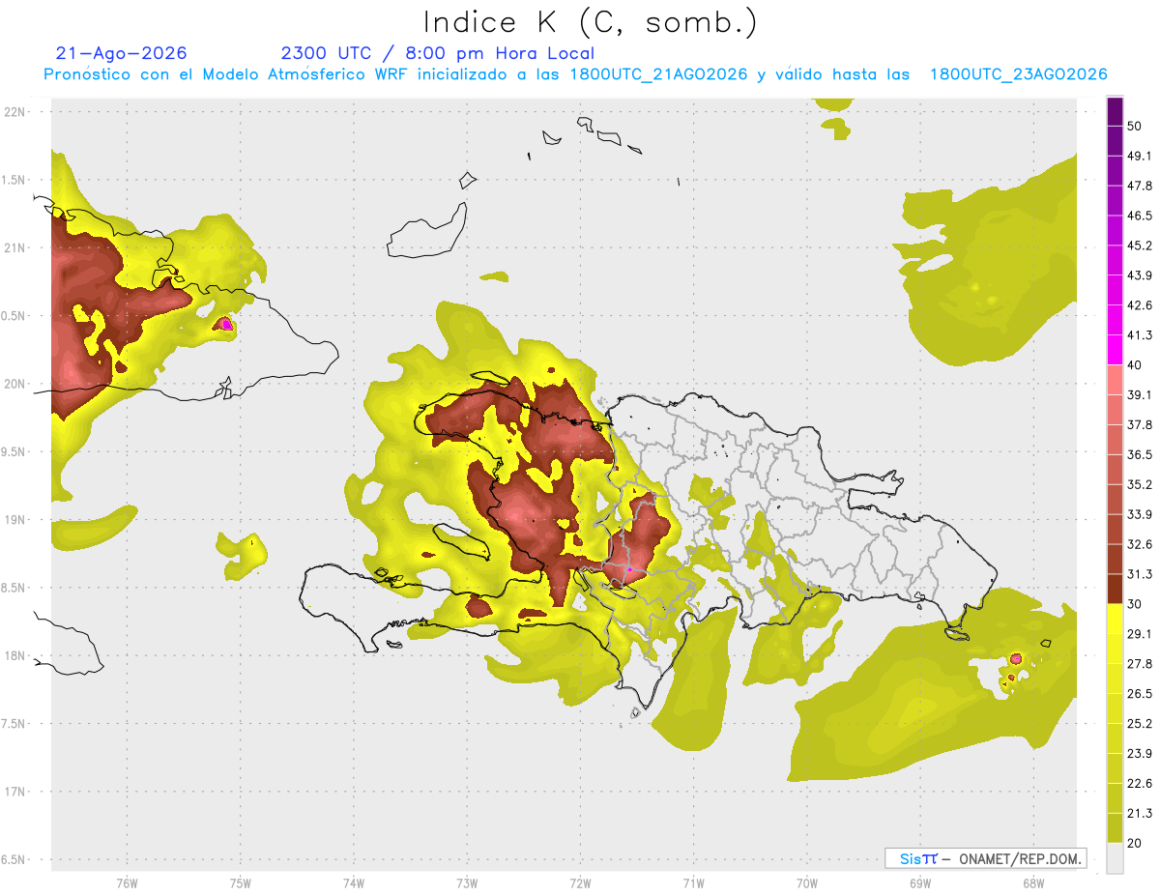This screenshot has height=896, width=1160.
Task: Click the light gray band below the 20 label
Action: click(1115, 858)
